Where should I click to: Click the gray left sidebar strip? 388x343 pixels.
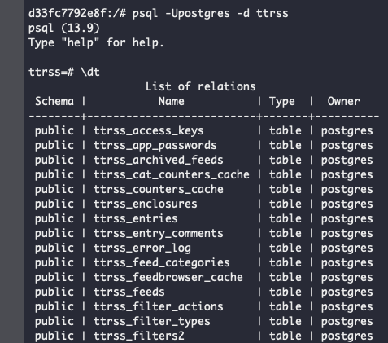11,171
